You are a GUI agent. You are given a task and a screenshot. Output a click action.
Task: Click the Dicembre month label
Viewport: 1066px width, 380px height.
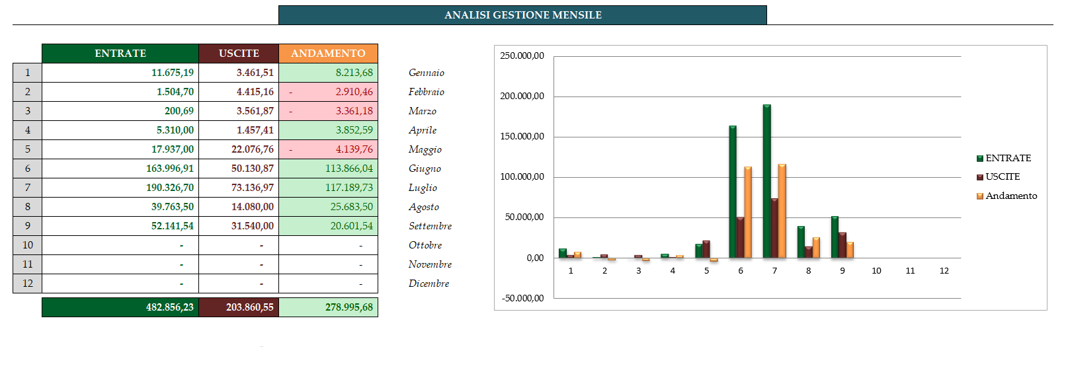click(x=429, y=284)
